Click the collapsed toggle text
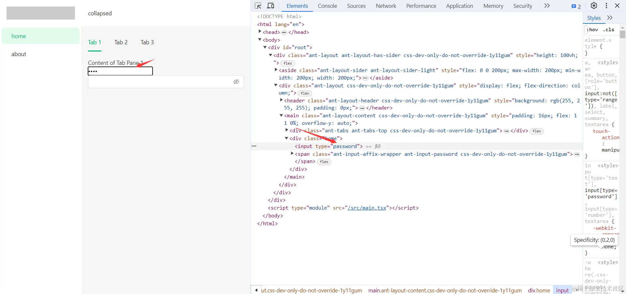This screenshot has width=626, height=294. pyautogui.click(x=100, y=13)
